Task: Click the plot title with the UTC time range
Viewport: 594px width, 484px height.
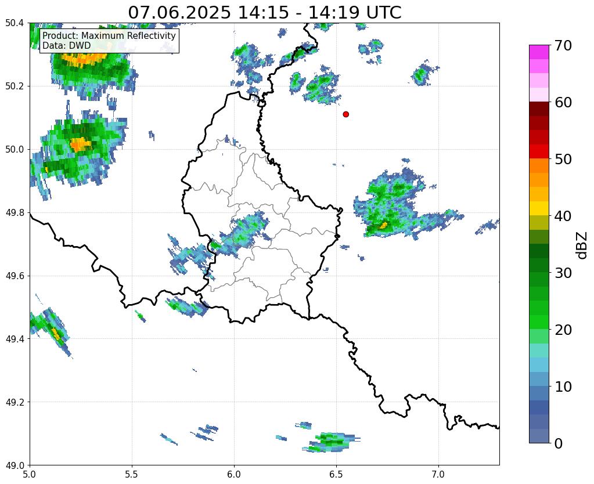Action: click(x=264, y=12)
